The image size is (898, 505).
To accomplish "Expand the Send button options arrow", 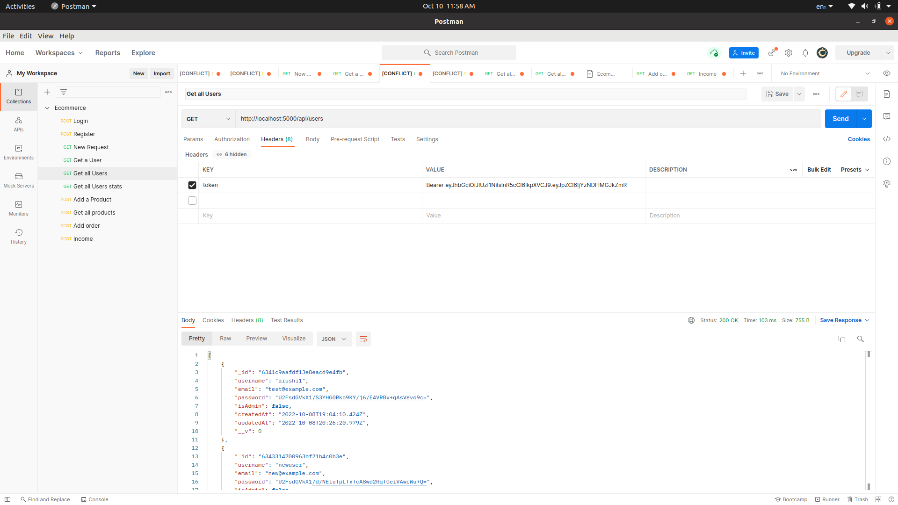I will click(864, 119).
